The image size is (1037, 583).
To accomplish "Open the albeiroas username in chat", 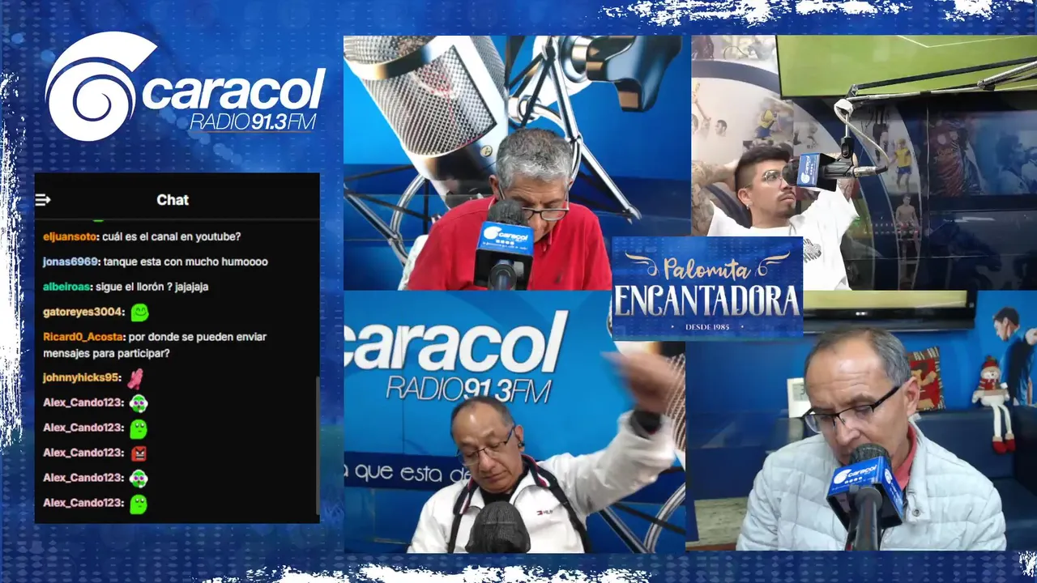I will point(68,287).
